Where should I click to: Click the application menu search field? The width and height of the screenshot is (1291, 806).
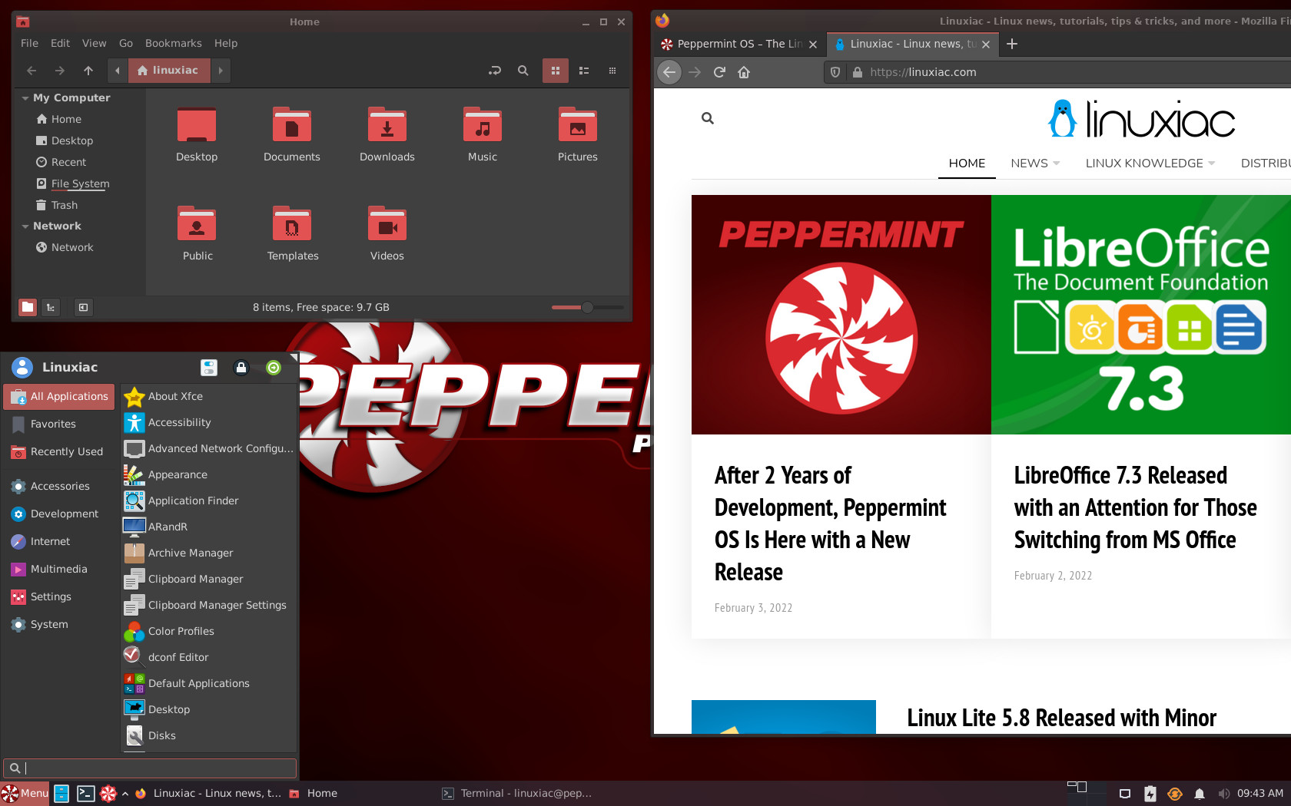150,768
